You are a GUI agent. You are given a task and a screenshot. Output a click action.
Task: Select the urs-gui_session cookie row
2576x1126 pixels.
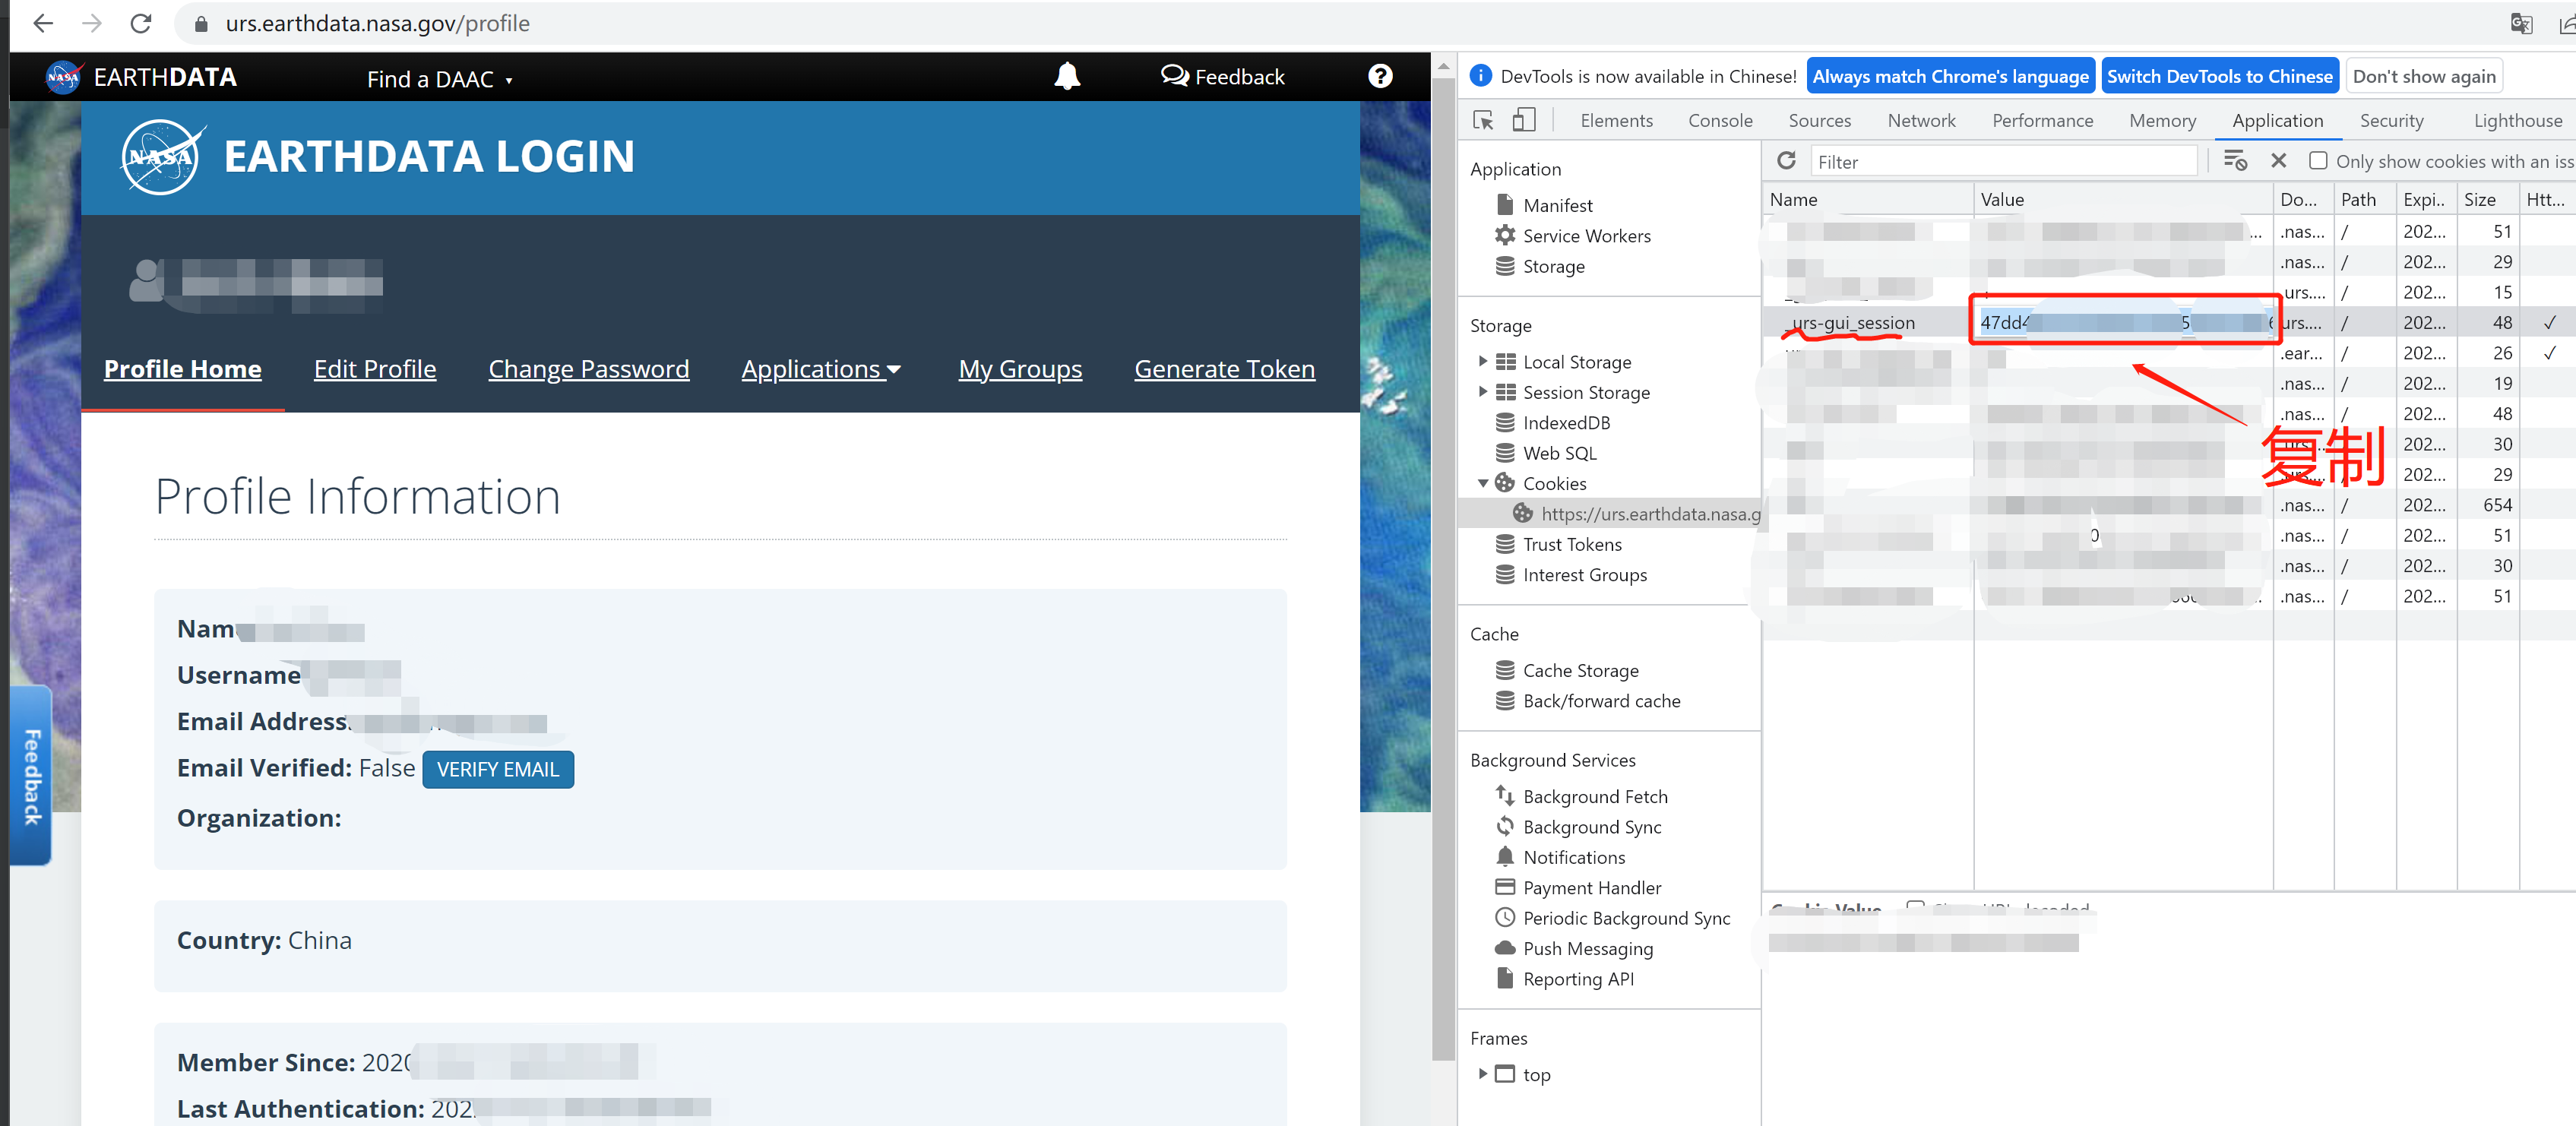[x=1853, y=323]
